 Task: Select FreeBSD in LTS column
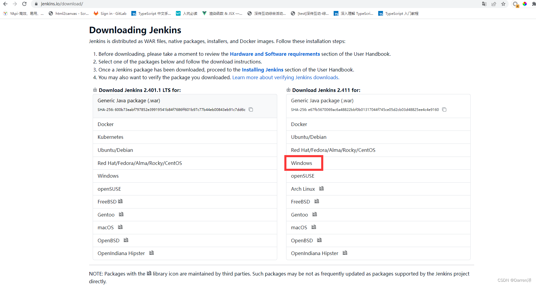185,202
